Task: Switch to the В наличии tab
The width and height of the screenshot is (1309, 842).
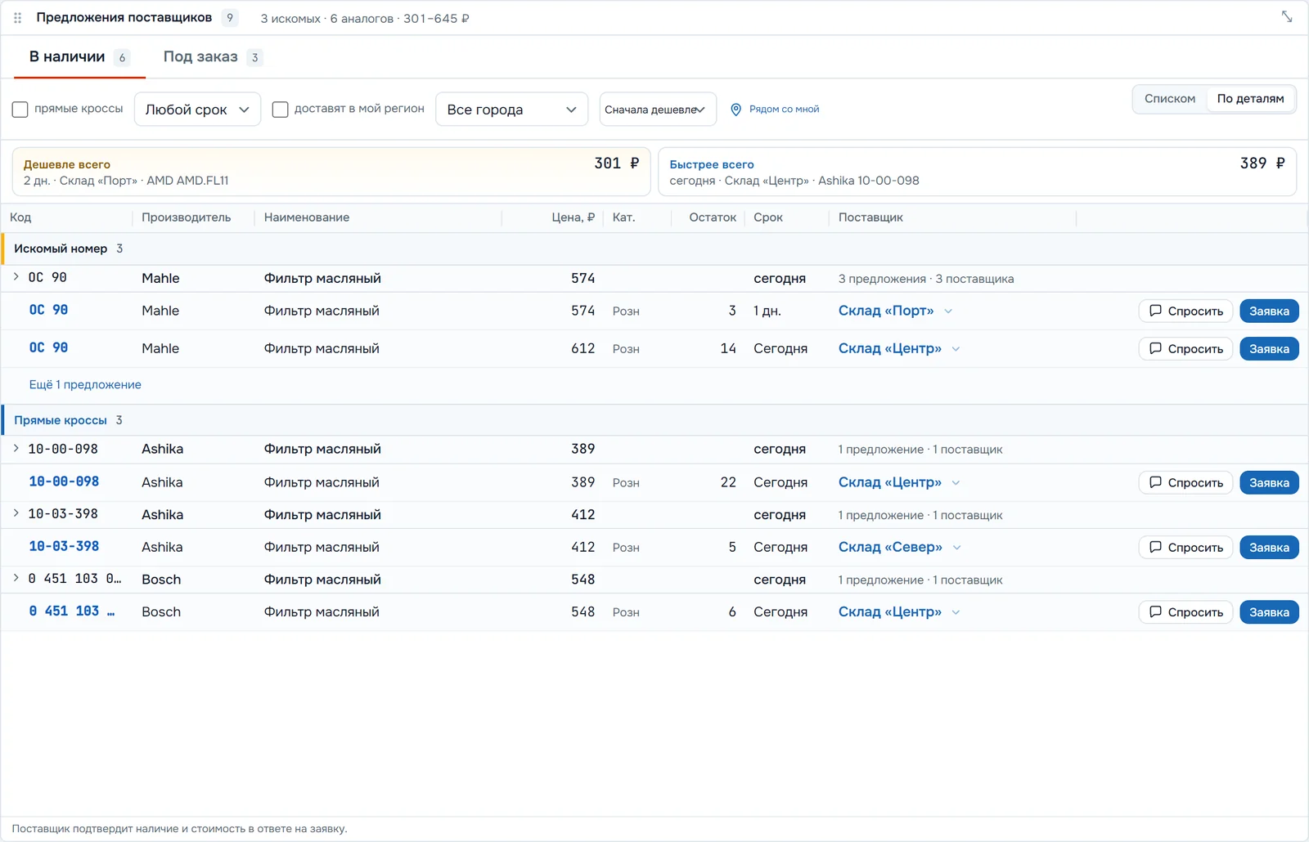Action: [x=79, y=57]
